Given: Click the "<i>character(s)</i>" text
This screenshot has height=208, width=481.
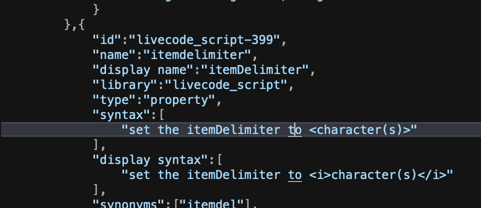Looking at the screenshot, I should point(381,175).
